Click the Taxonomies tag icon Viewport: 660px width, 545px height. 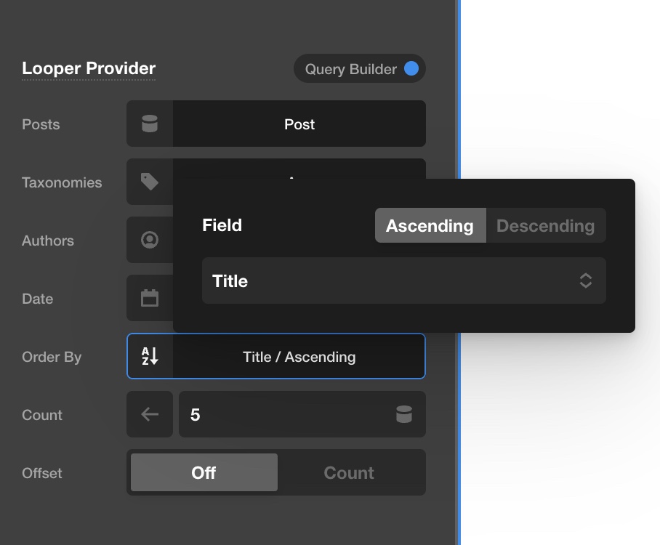coord(150,182)
